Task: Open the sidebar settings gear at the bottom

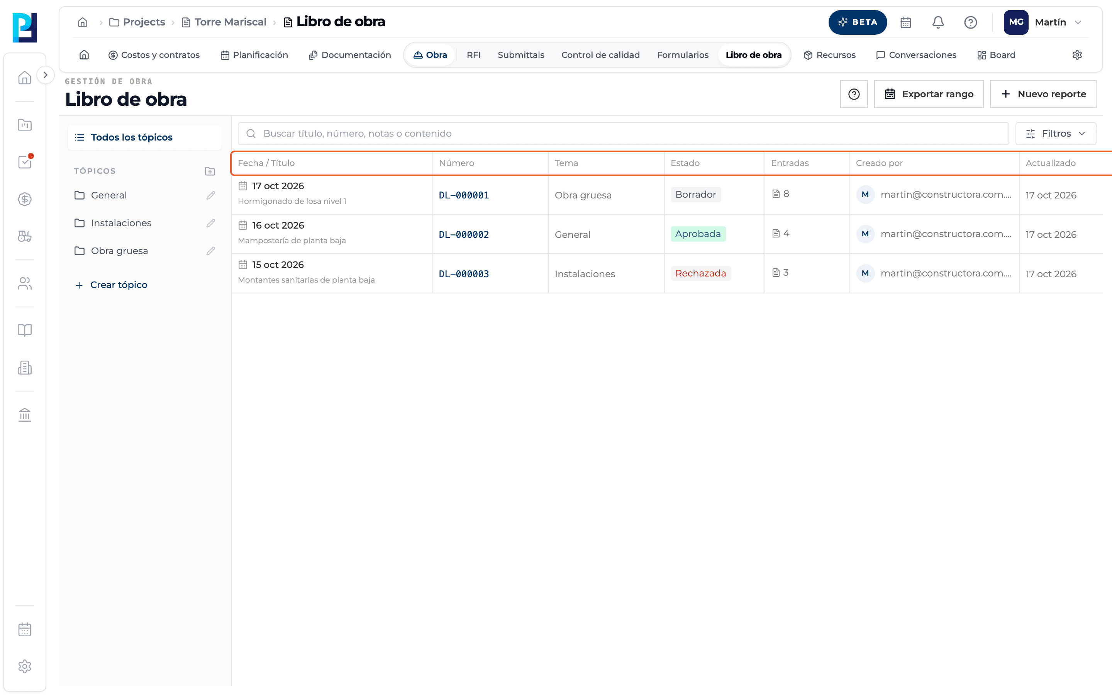Action: point(25,666)
